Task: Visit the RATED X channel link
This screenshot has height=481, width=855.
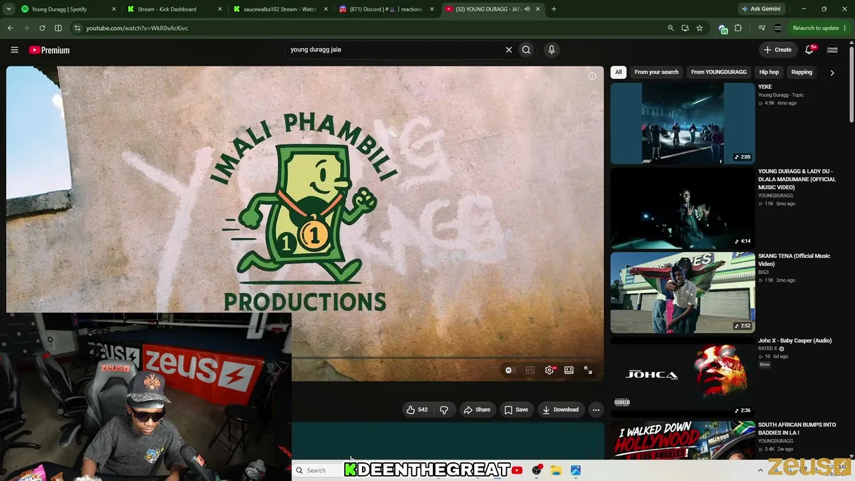Action: (x=768, y=349)
